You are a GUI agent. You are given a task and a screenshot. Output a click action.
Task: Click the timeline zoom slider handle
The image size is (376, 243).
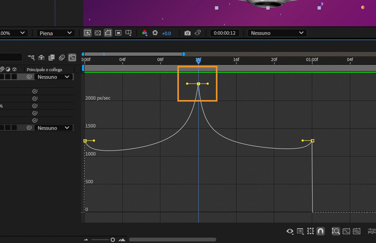click(112, 240)
